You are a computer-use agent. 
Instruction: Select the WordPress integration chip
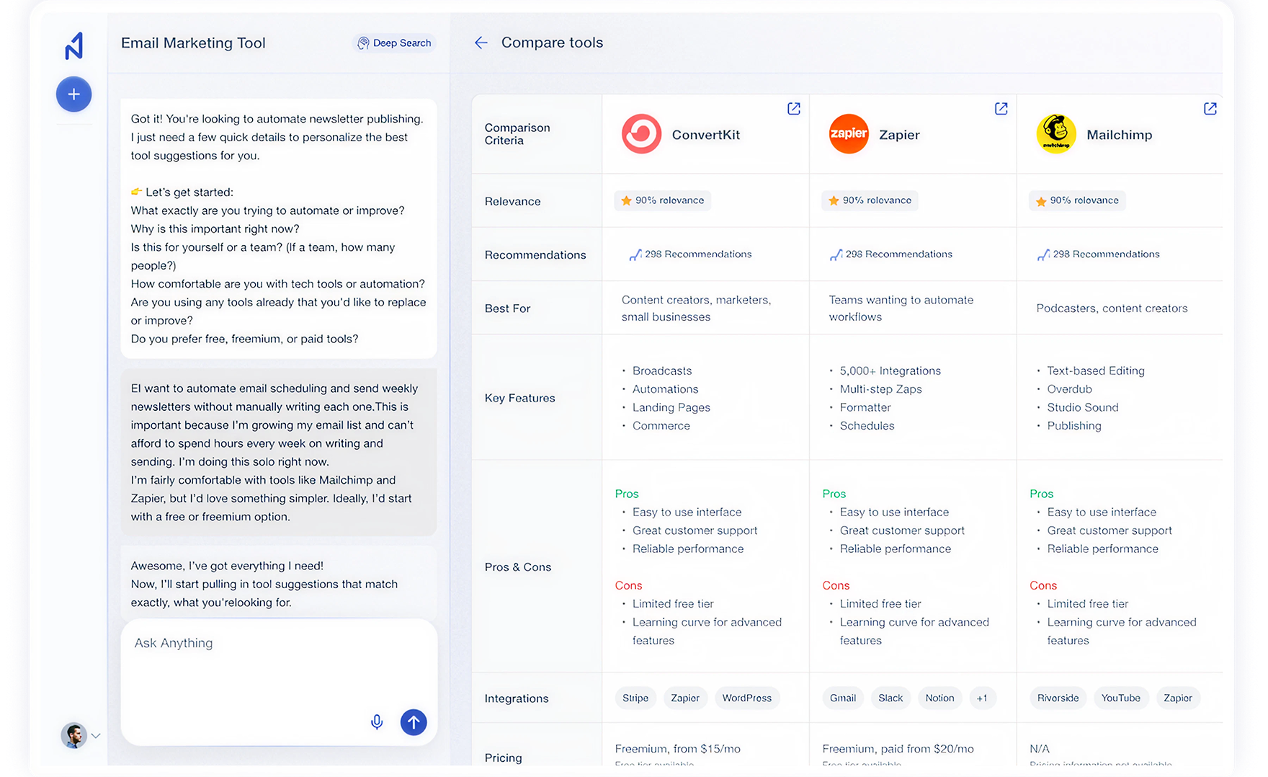click(x=747, y=698)
